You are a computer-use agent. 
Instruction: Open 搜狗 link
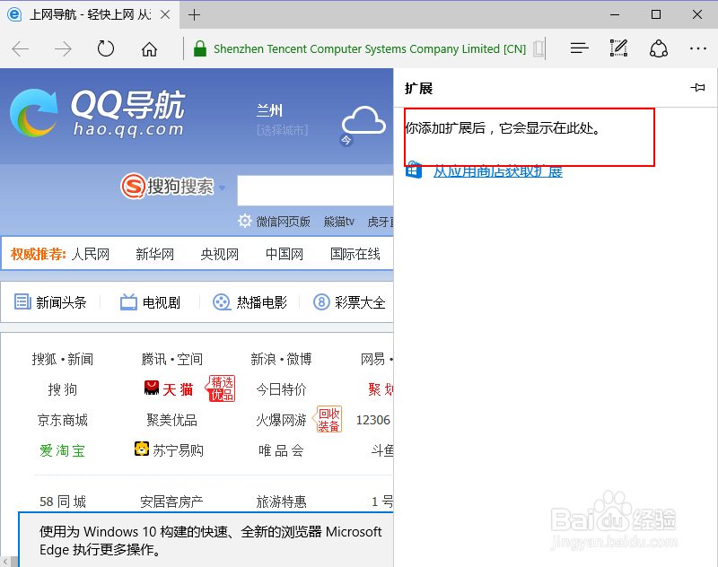click(x=63, y=389)
